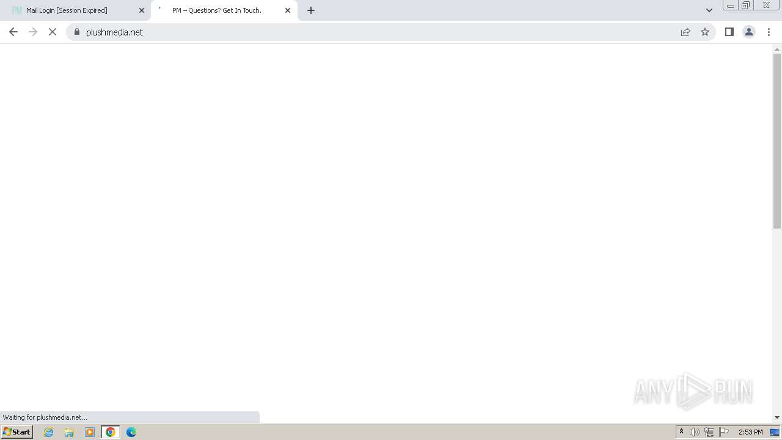Click the show desktop button
The image size is (782, 440).
pyautogui.click(x=775, y=432)
